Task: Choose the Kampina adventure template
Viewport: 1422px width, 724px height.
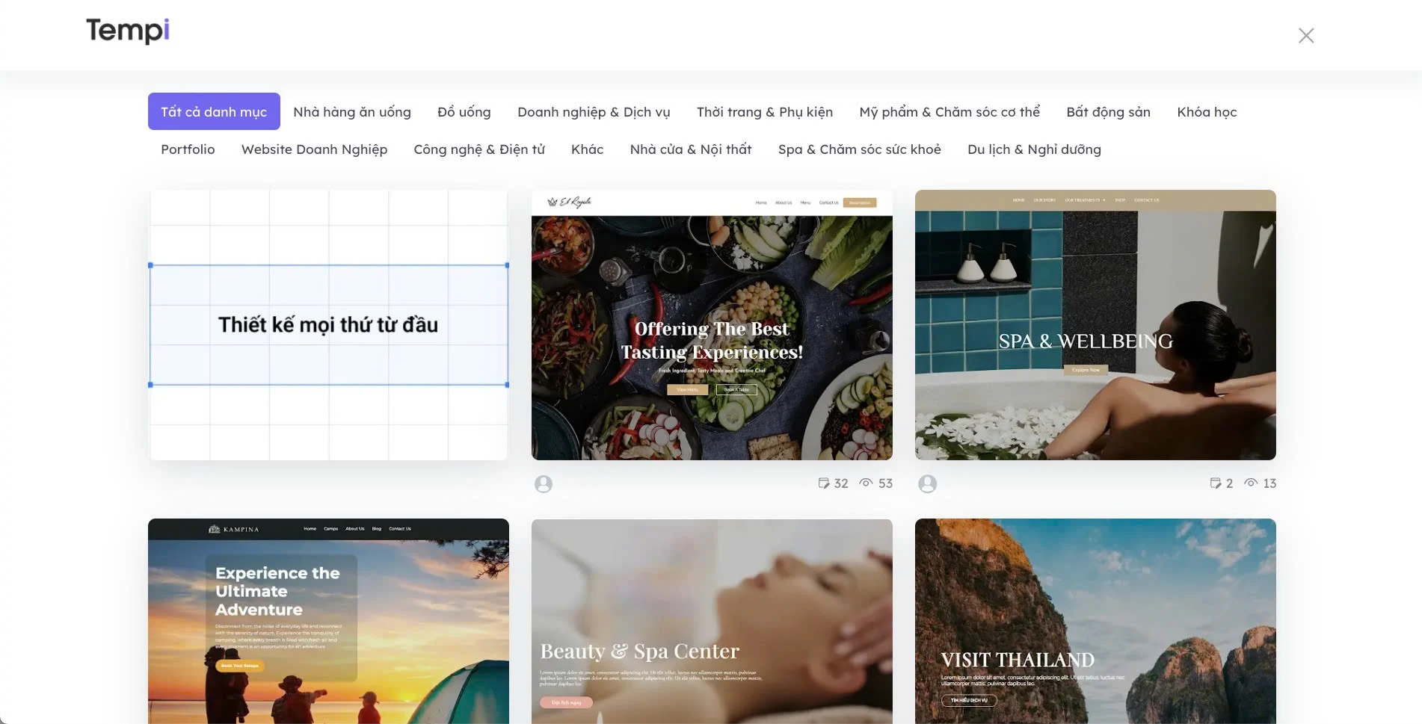Action: [328, 620]
